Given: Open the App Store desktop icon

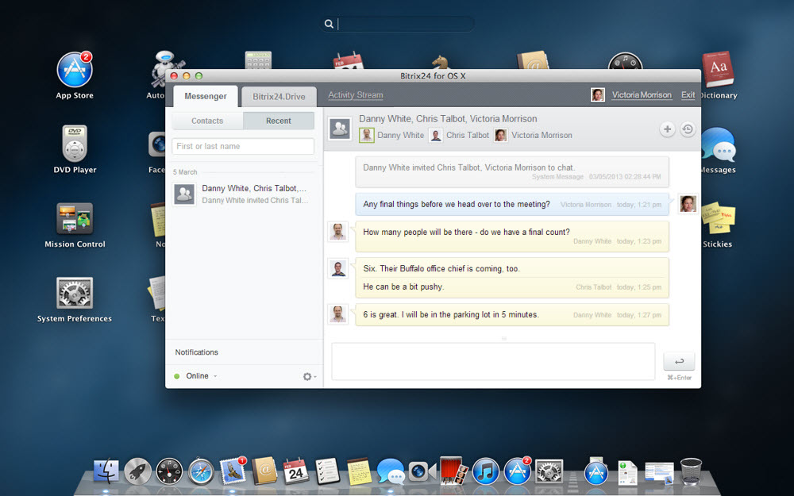Looking at the screenshot, I should coord(75,71).
